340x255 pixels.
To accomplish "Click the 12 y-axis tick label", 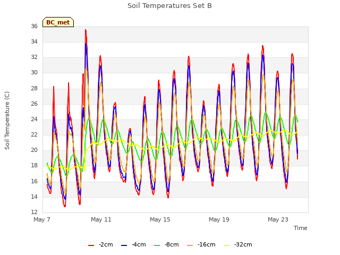I will pos(34,212).
